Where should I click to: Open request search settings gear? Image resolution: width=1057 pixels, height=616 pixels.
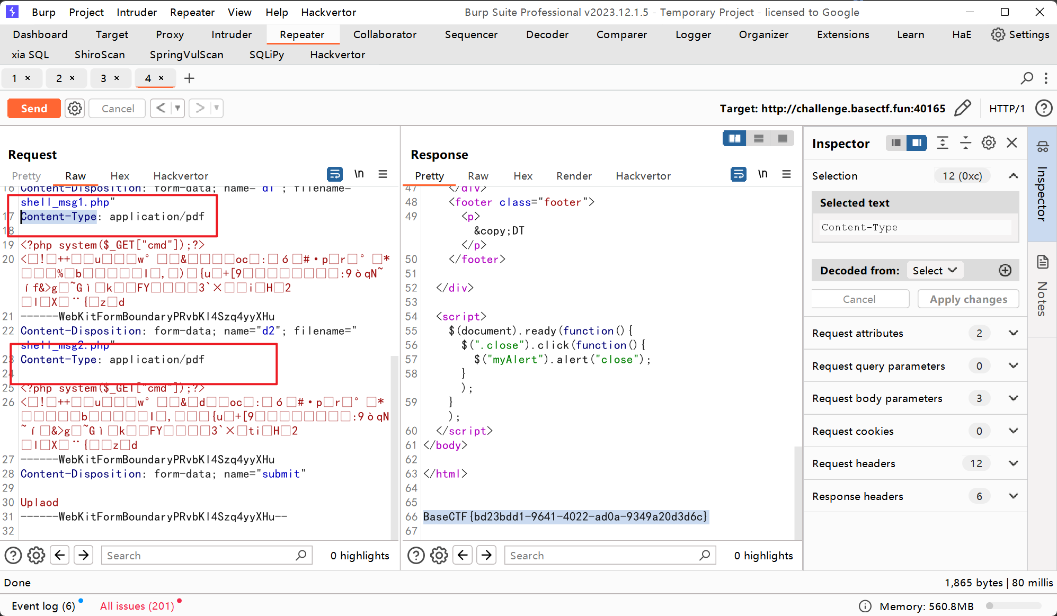[36, 555]
